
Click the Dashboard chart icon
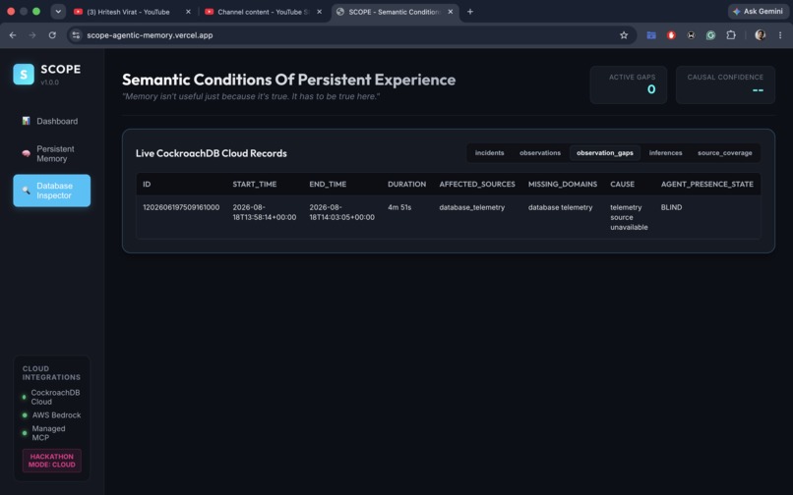pyautogui.click(x=26, y=121)
